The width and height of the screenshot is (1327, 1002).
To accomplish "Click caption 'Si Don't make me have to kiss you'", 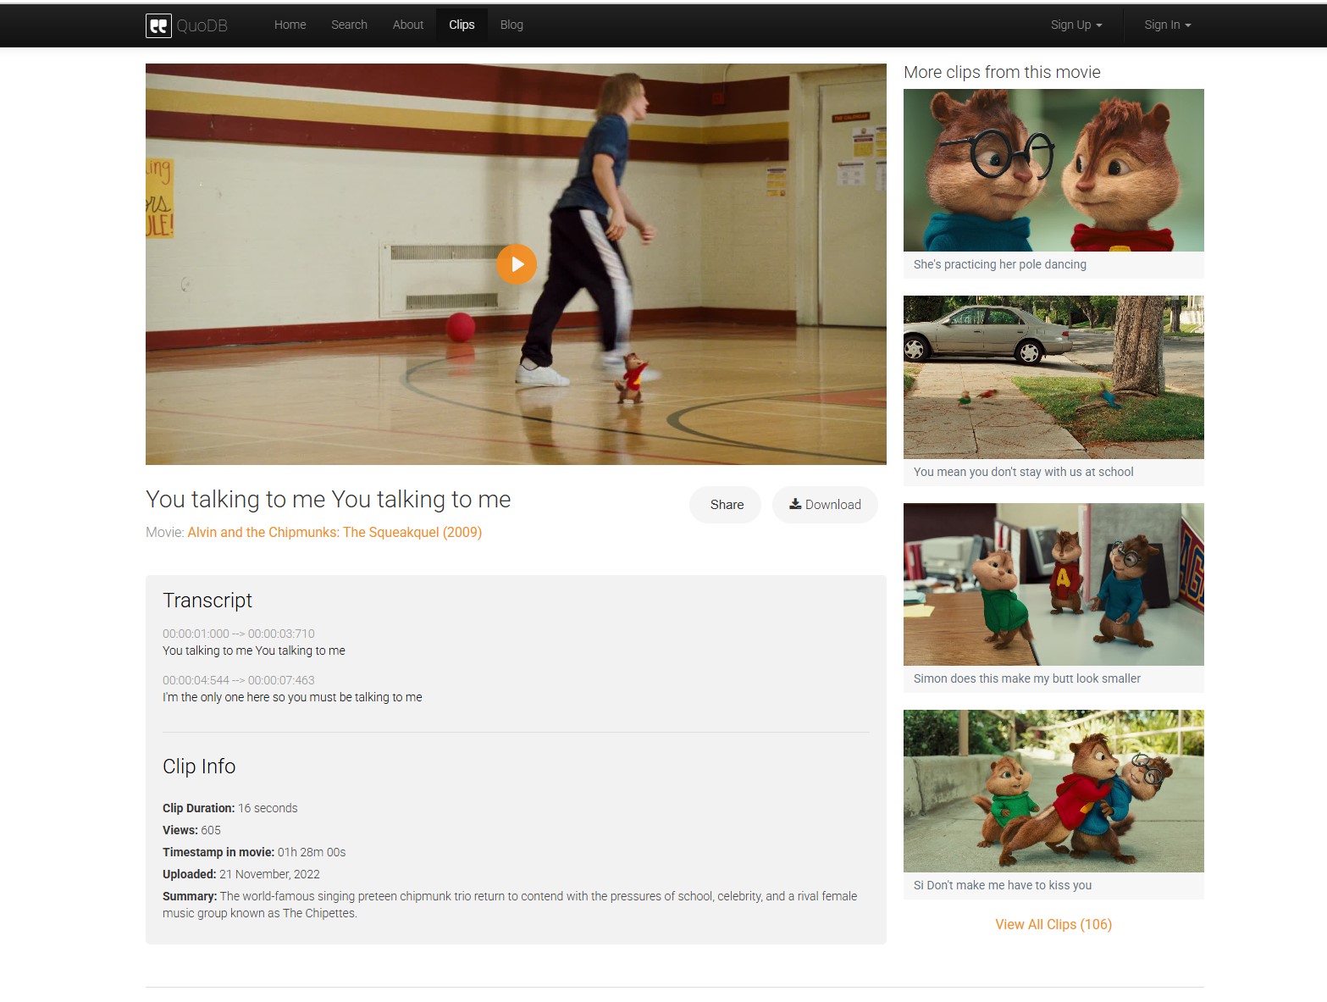I will [x=1003, y=885].
